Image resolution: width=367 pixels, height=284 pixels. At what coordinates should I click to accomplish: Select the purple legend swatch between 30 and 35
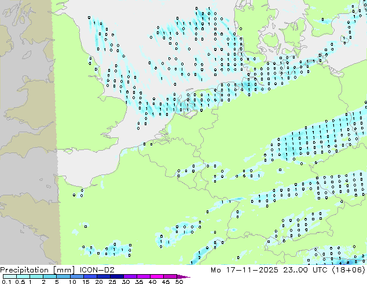[x=130, y=276]
